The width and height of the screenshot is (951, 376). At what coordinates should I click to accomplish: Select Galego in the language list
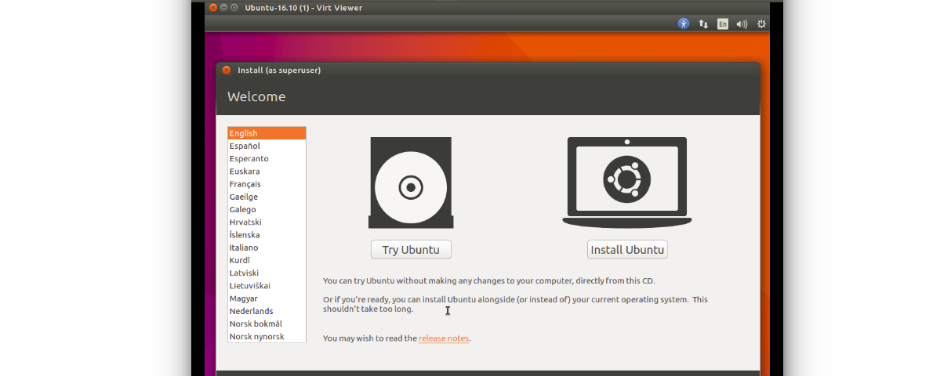[x=267, y=209]
